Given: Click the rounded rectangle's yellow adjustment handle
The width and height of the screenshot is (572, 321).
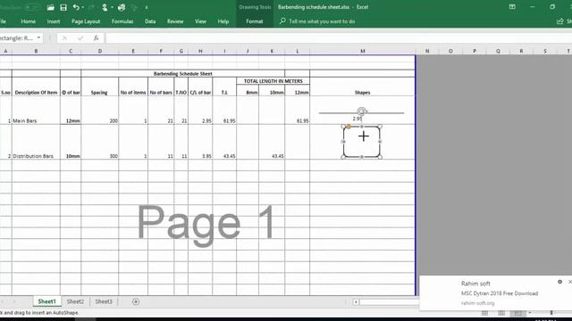Looking at the screenshot, I should coord(349,127).
